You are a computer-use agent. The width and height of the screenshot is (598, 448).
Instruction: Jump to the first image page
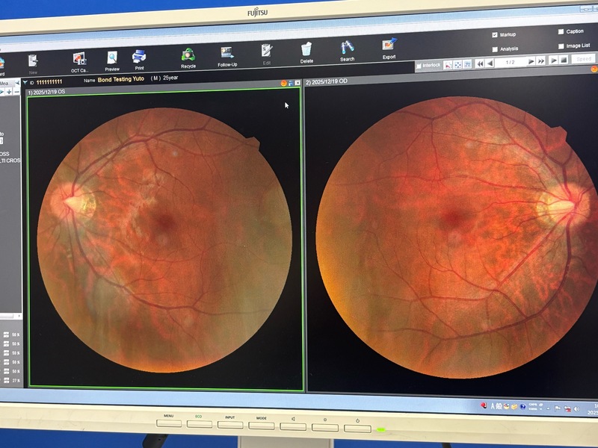[481, 63]
